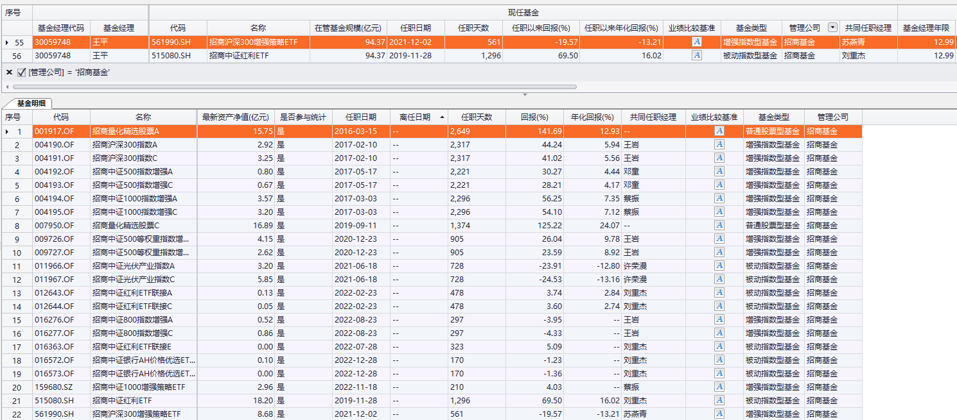Toggle sort arrow on 离任日期 column header
957x420 pixels.
point(442,117)
